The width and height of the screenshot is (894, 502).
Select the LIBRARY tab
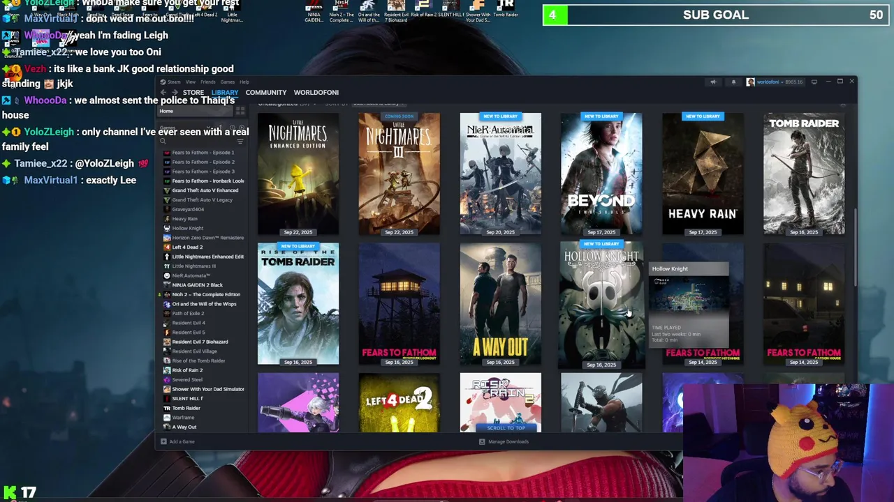point(225,92)
